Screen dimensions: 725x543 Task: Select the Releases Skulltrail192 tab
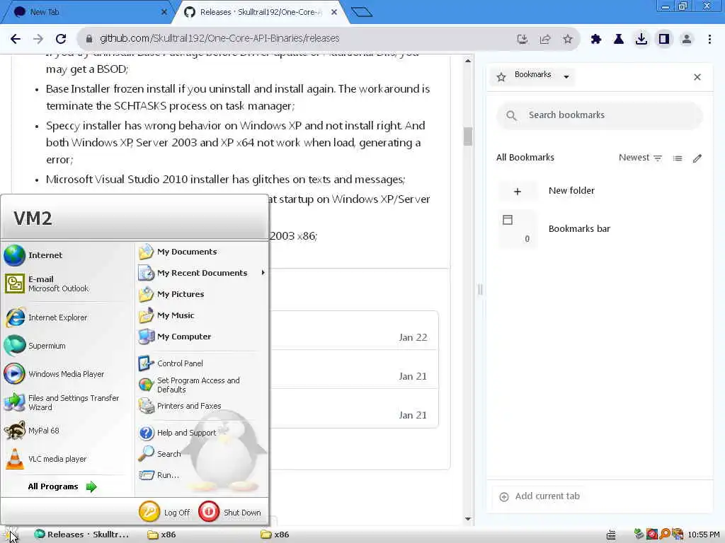click(x=259, y=12)
